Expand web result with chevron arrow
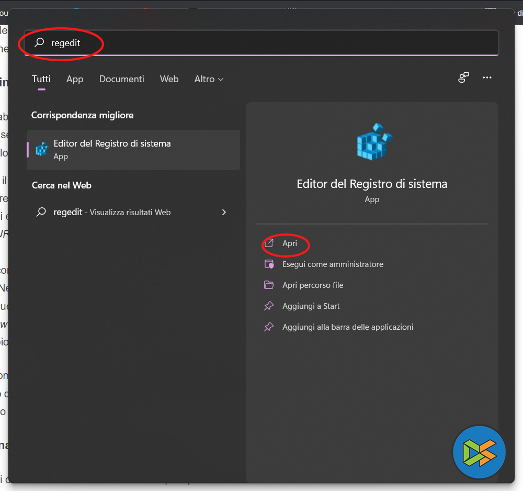The image size is (523, 491). [x=224, y=213]
